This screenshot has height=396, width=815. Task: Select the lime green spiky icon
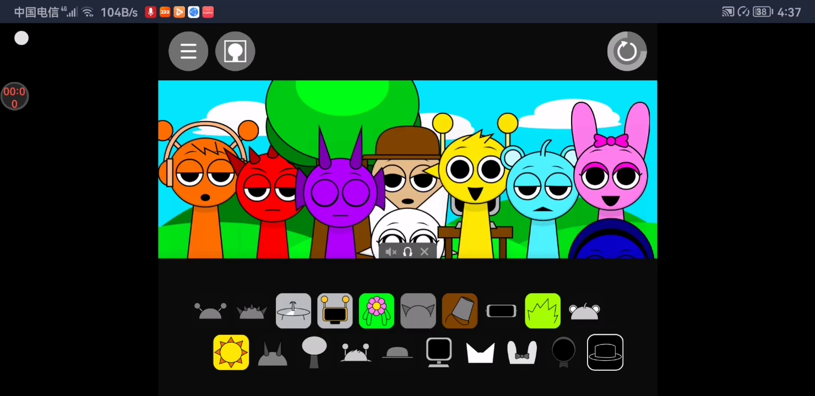(543, 311)
